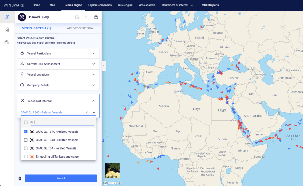Run the query with Search button
Image resolution: width=303 pixels, height=186 pixels.
click(61, 179)
